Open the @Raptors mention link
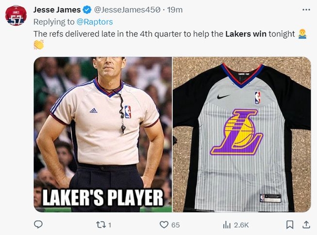317x235 pixels. [95, 22]
